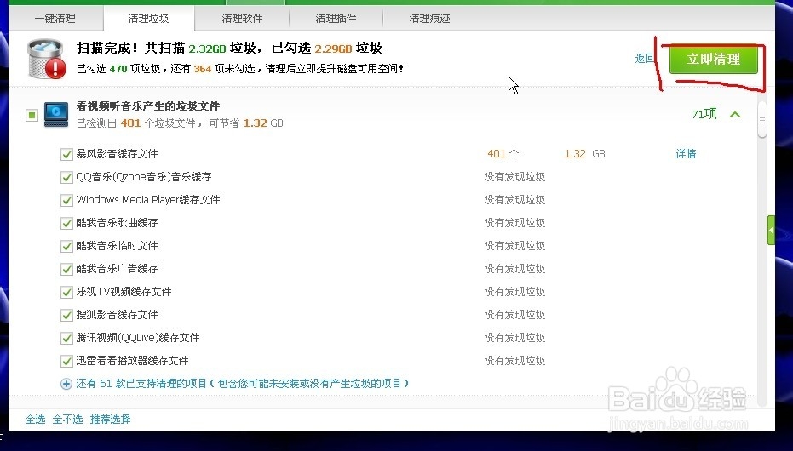The width and height of the screenshot is (793, 451).
Task: Toggle the 看视频听音乐 category checkbox
Action: point(32,115)
